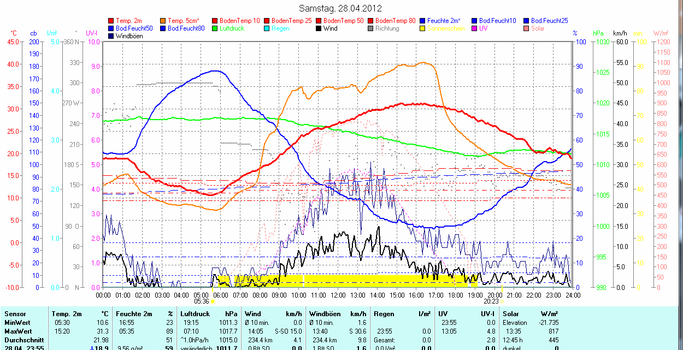Click the Bod.Feucht25 legend color box
The height and width of the screenshot is (350, 683).
pyautogui.click(x=527, y=21)
